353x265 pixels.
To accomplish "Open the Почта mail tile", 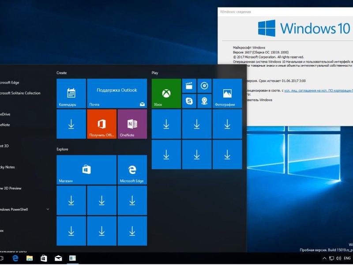I will coord(117,93).
